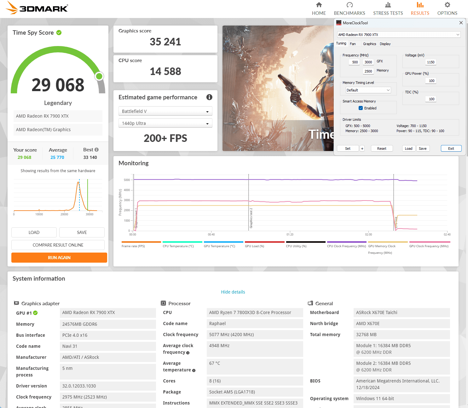This screenshot has height=408, width=468.
Task: Click the green check beside GPU #1
Action: tap(35, 313)
